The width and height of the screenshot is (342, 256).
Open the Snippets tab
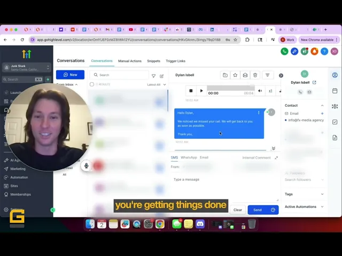point(153,61)
